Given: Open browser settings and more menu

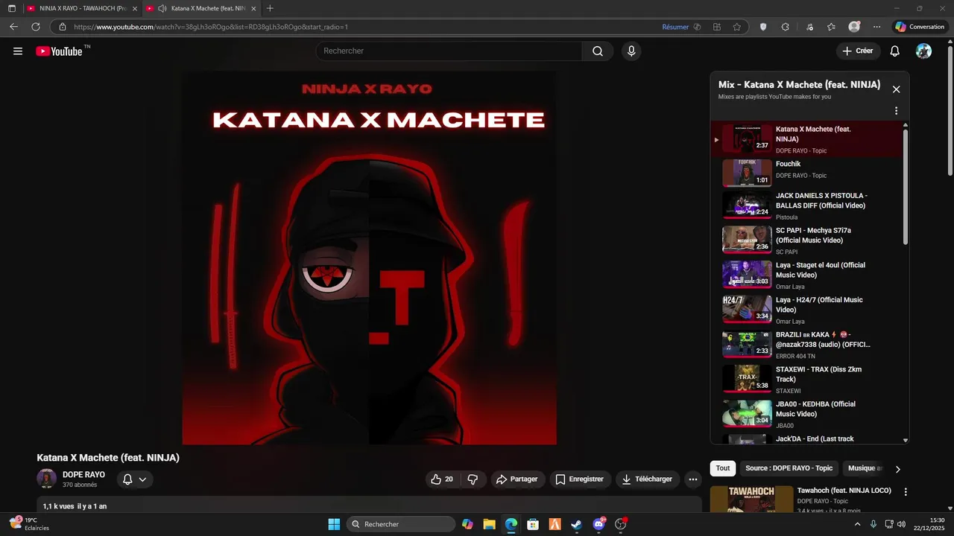Looking at the screenshot, I should [876, 27].
